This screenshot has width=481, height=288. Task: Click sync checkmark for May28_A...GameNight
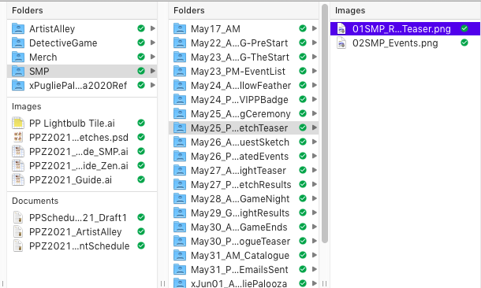[x=303, y=198]
